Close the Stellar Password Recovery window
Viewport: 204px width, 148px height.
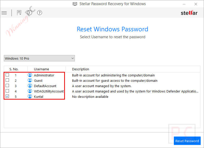point(196,4)
